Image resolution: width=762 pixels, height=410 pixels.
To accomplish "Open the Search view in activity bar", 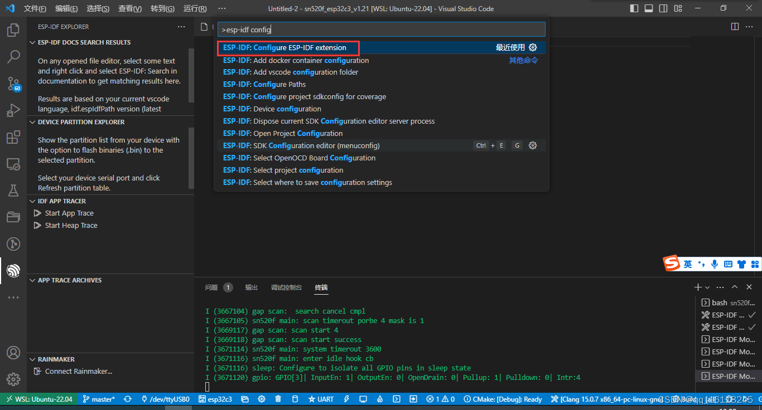I will pyautogui.click(x=13, y=56).
